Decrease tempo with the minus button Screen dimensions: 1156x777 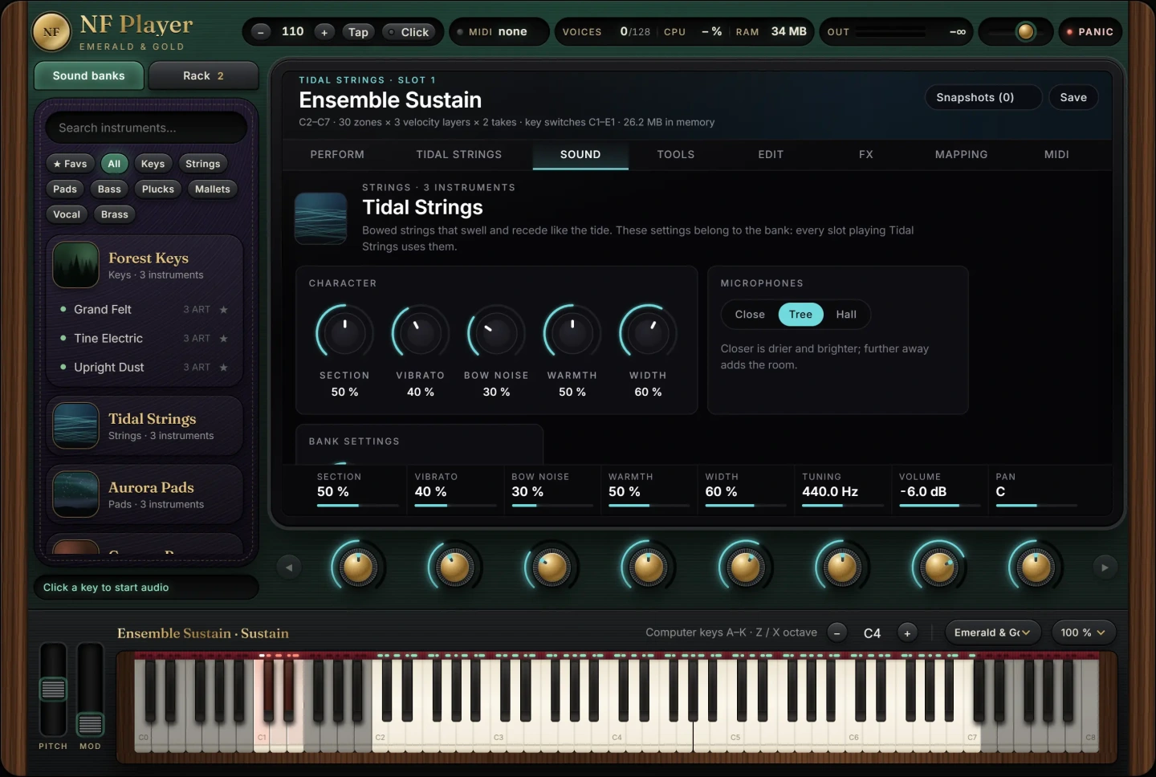pyautogui.click(x=261, y=32)
